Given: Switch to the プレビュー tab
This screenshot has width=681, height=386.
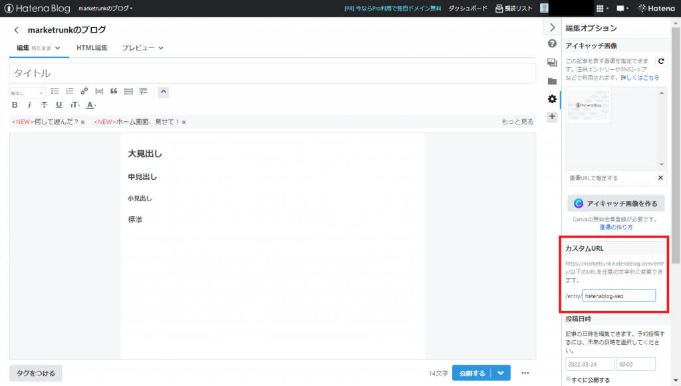Looking at the screenshot, I should coord(142,48).
